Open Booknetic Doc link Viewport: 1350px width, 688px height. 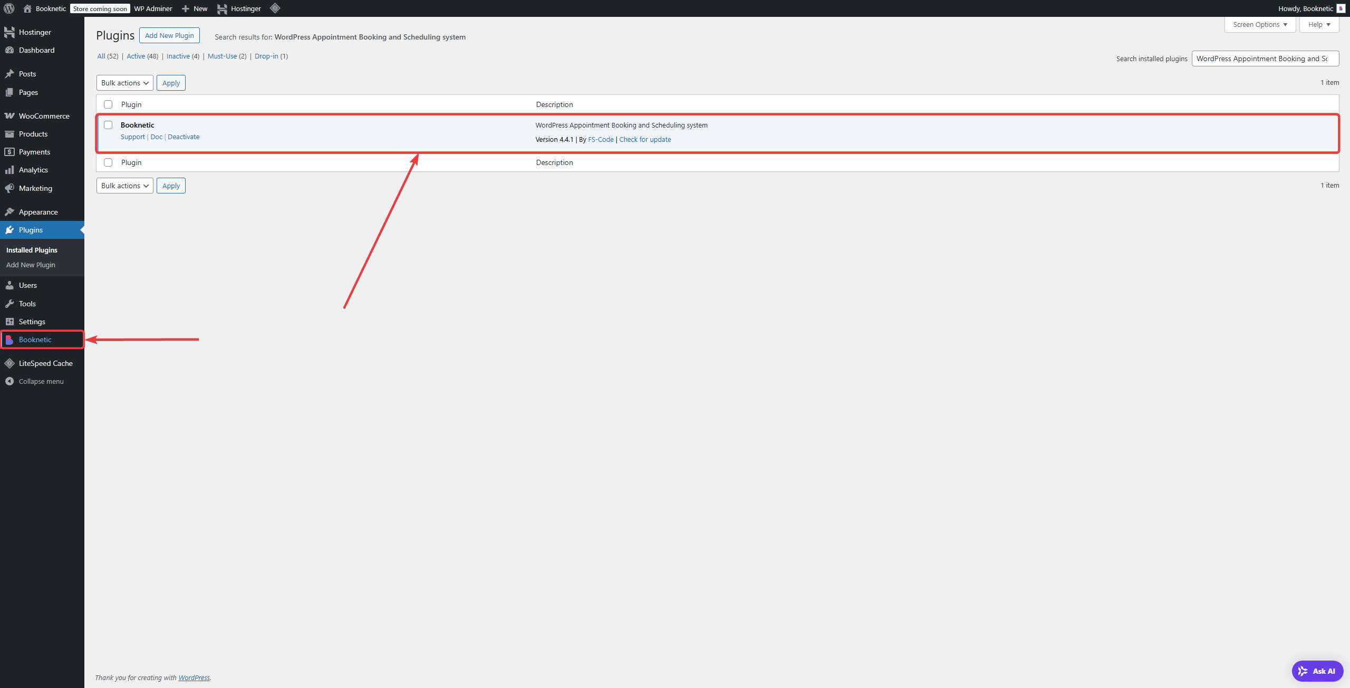coord(156,137)
